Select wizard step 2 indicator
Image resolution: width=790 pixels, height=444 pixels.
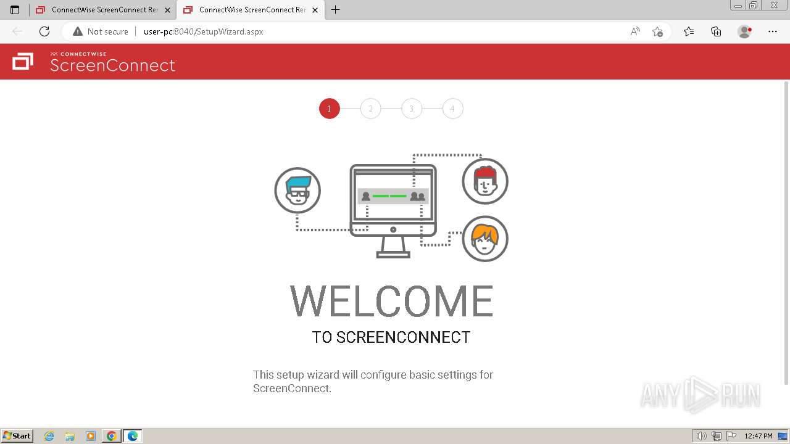point(370,109)
